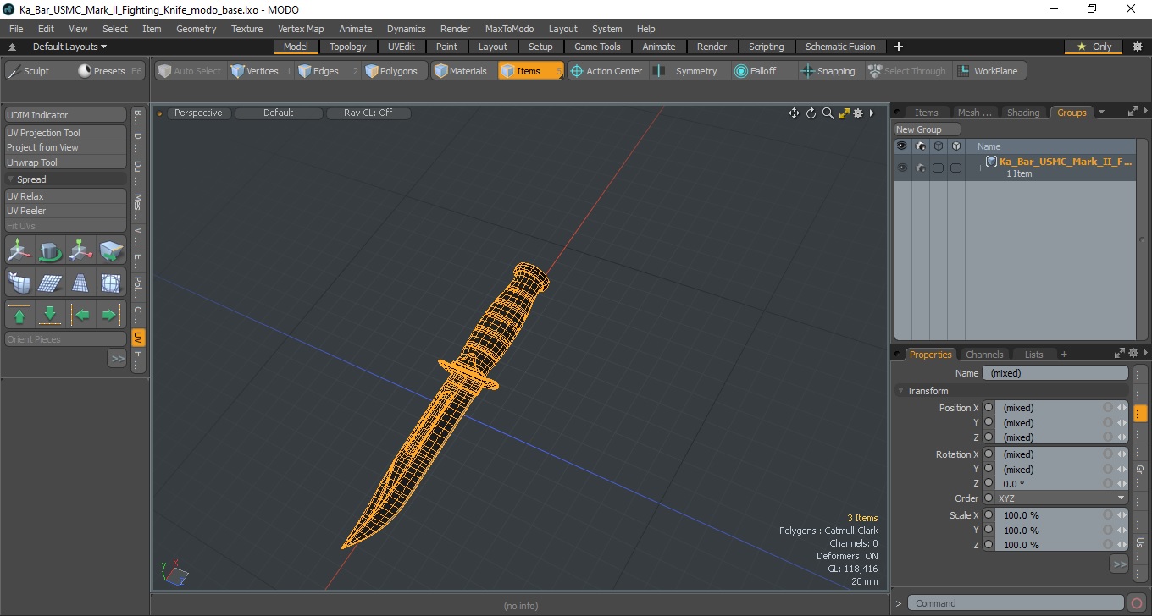
Task: Switch to the UVEdit layout tab
Action: tap(402, 47)
